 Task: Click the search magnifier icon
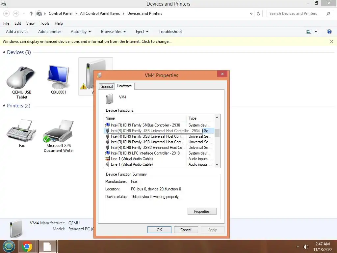point(328,14)
